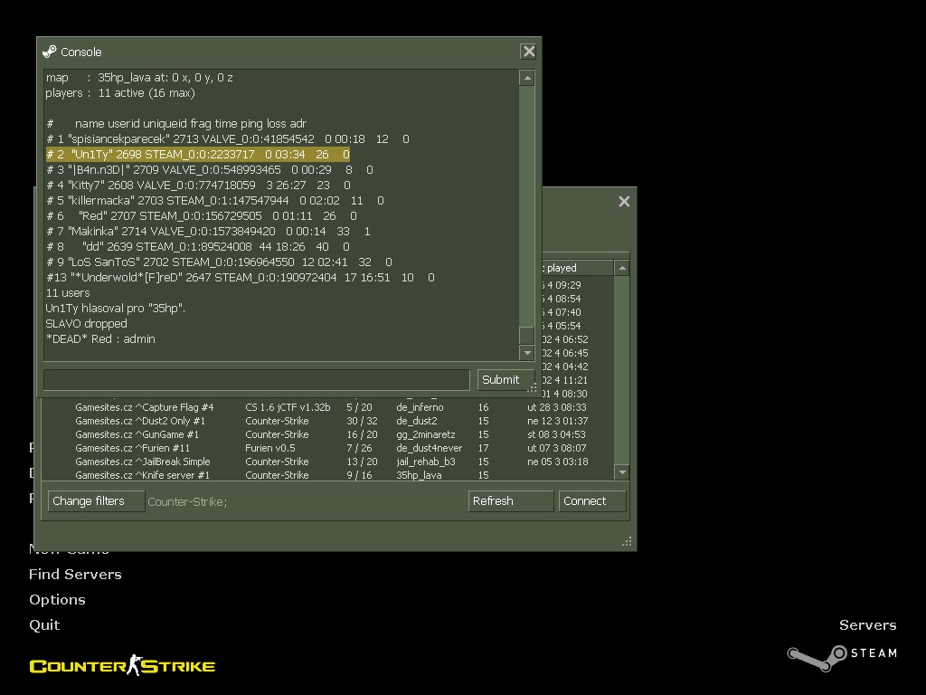926x695 pixels.
Task: Click server list scroll-down arrow
Action: click(622, 472)
